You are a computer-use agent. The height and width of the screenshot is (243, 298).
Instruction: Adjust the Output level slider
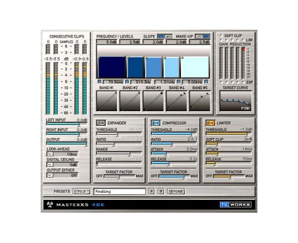(67, 144)
